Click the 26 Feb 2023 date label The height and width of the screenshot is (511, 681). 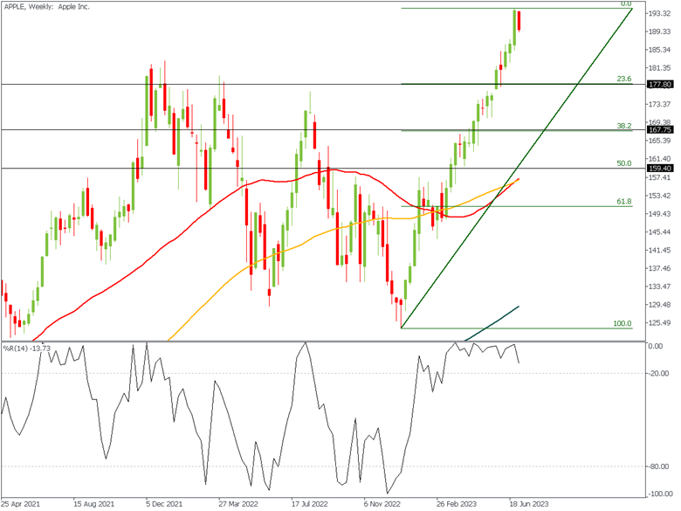click(x=457, y=504)
